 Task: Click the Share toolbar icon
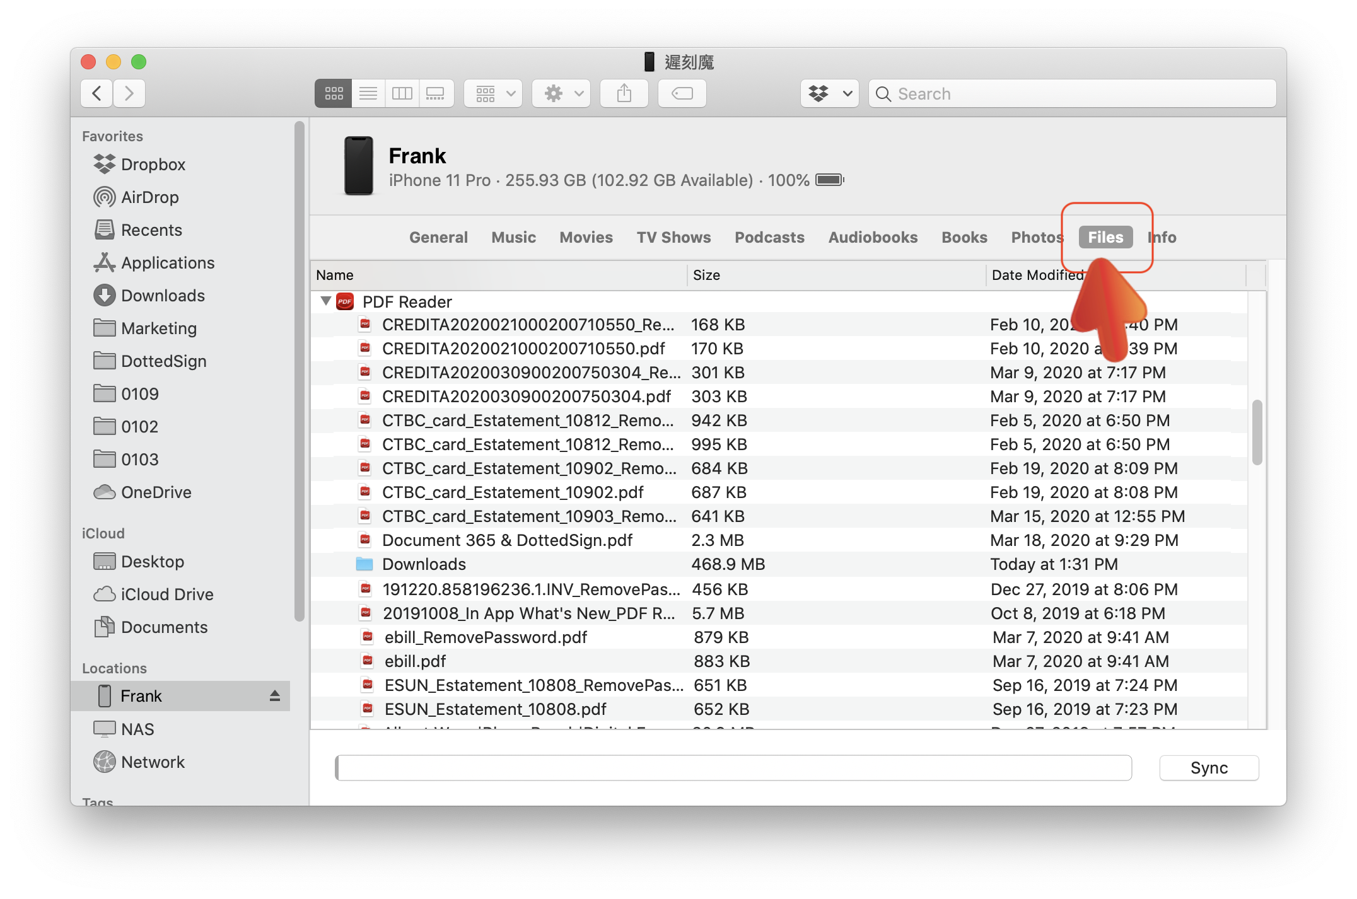coord(624,94)
